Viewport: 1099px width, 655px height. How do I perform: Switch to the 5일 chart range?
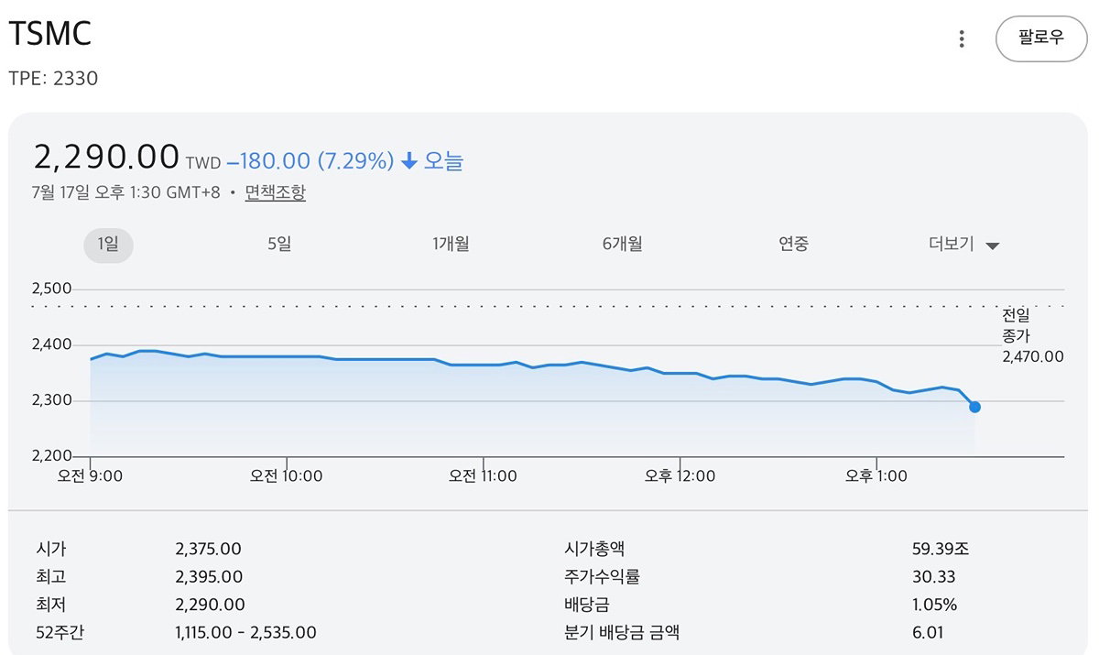(x=279, y=245)
